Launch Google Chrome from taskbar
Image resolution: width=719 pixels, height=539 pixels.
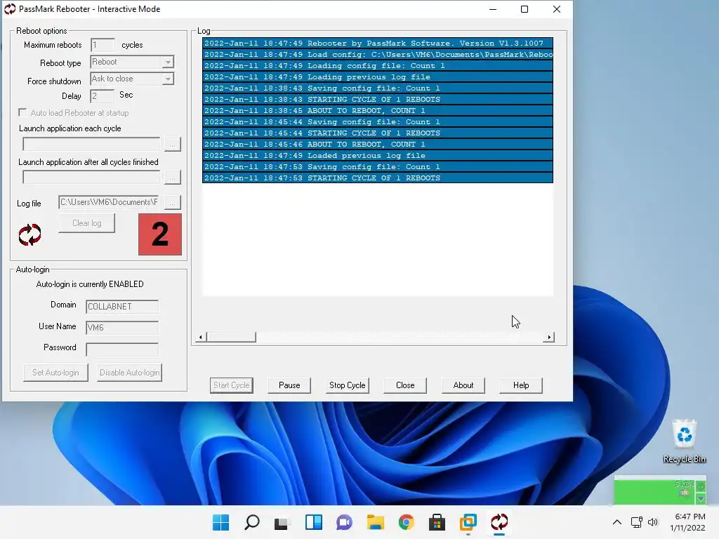[407, 522]
